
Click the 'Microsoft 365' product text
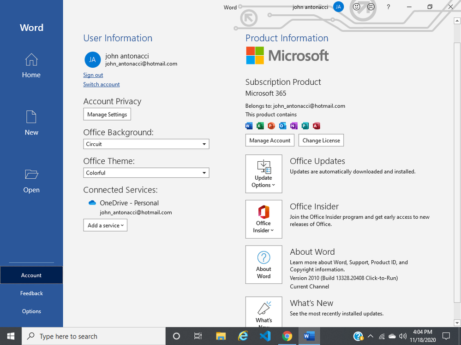tap(266, 94)
